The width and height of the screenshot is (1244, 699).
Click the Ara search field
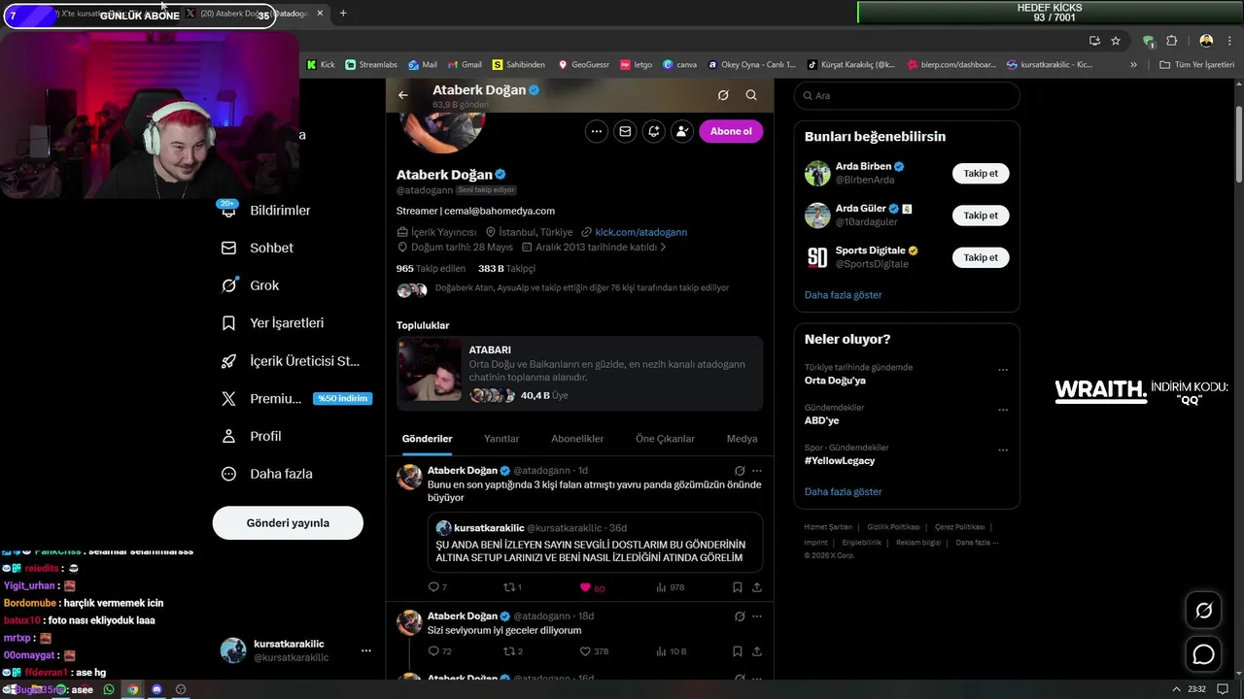tap(907, 96)
